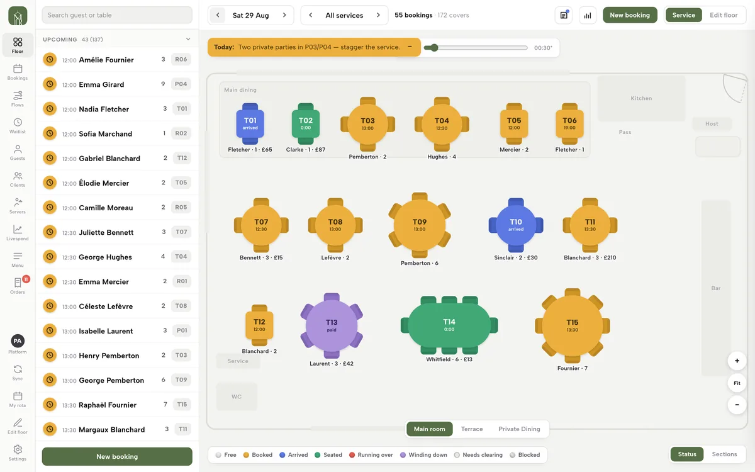Zoom in with the plus button

click(737, 361)
